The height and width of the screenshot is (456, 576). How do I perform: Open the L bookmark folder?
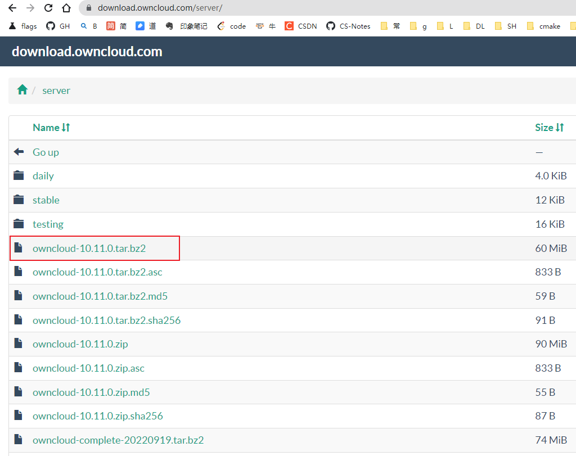(445, 26)
